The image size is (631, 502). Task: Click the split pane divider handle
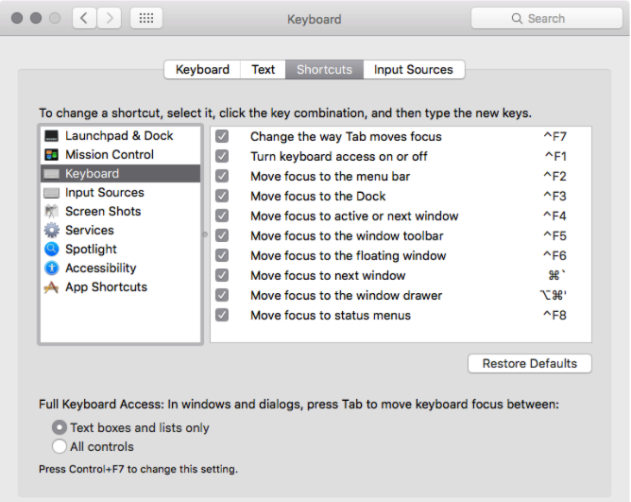pyautogui.click(x=205, y=234)
